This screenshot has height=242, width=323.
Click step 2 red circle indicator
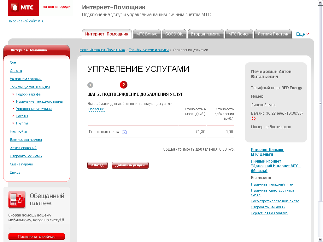point(123,85)
